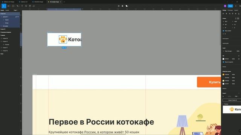Open the shape tools dropdown arrow
241x135 pixels.
point(15,6)
